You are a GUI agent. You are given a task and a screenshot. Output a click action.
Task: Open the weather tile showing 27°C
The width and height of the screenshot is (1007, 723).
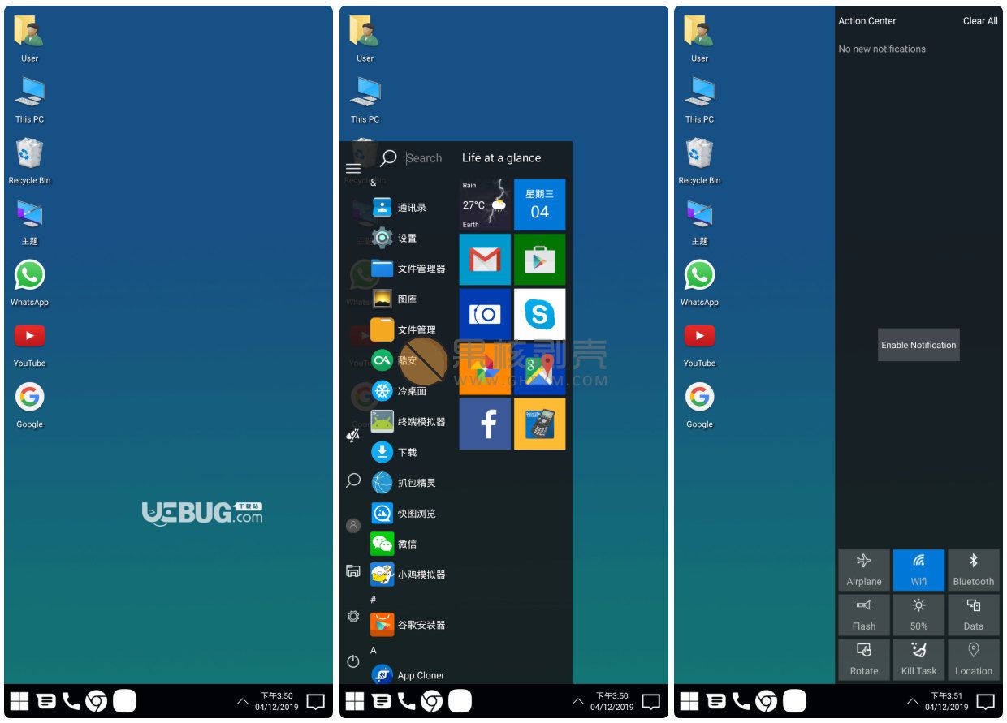coord(485,204)
